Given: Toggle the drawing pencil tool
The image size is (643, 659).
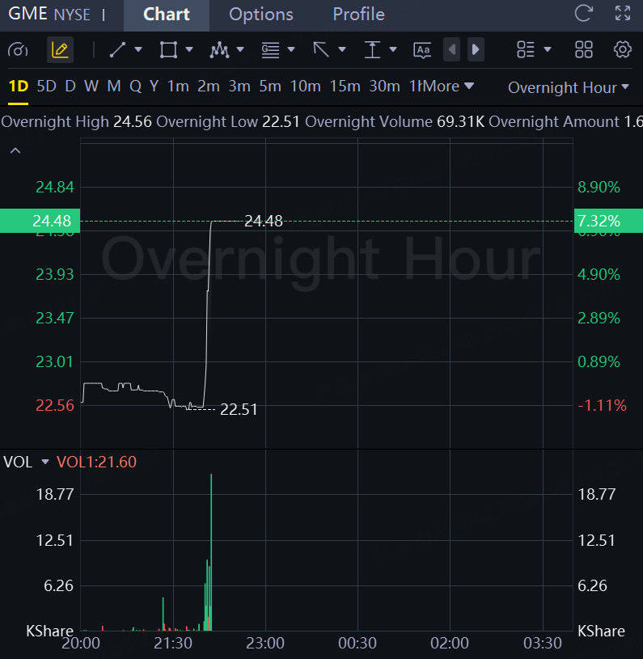Looking at the screenshot, I should (60, 50).
